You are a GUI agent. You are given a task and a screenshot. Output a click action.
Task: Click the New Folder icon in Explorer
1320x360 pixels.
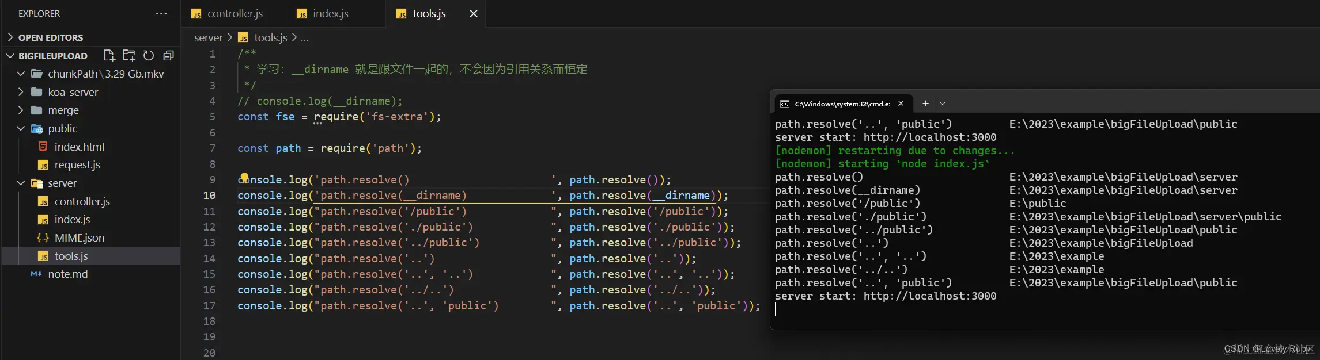click(129, 55)
